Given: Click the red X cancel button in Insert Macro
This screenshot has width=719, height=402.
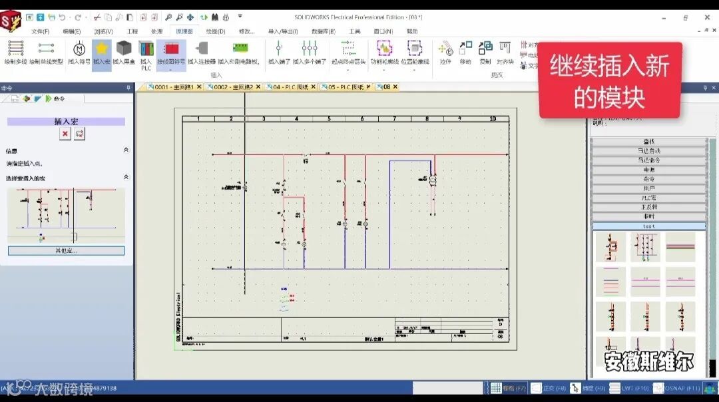Looking at the screenshot, I should coord(65,134).
